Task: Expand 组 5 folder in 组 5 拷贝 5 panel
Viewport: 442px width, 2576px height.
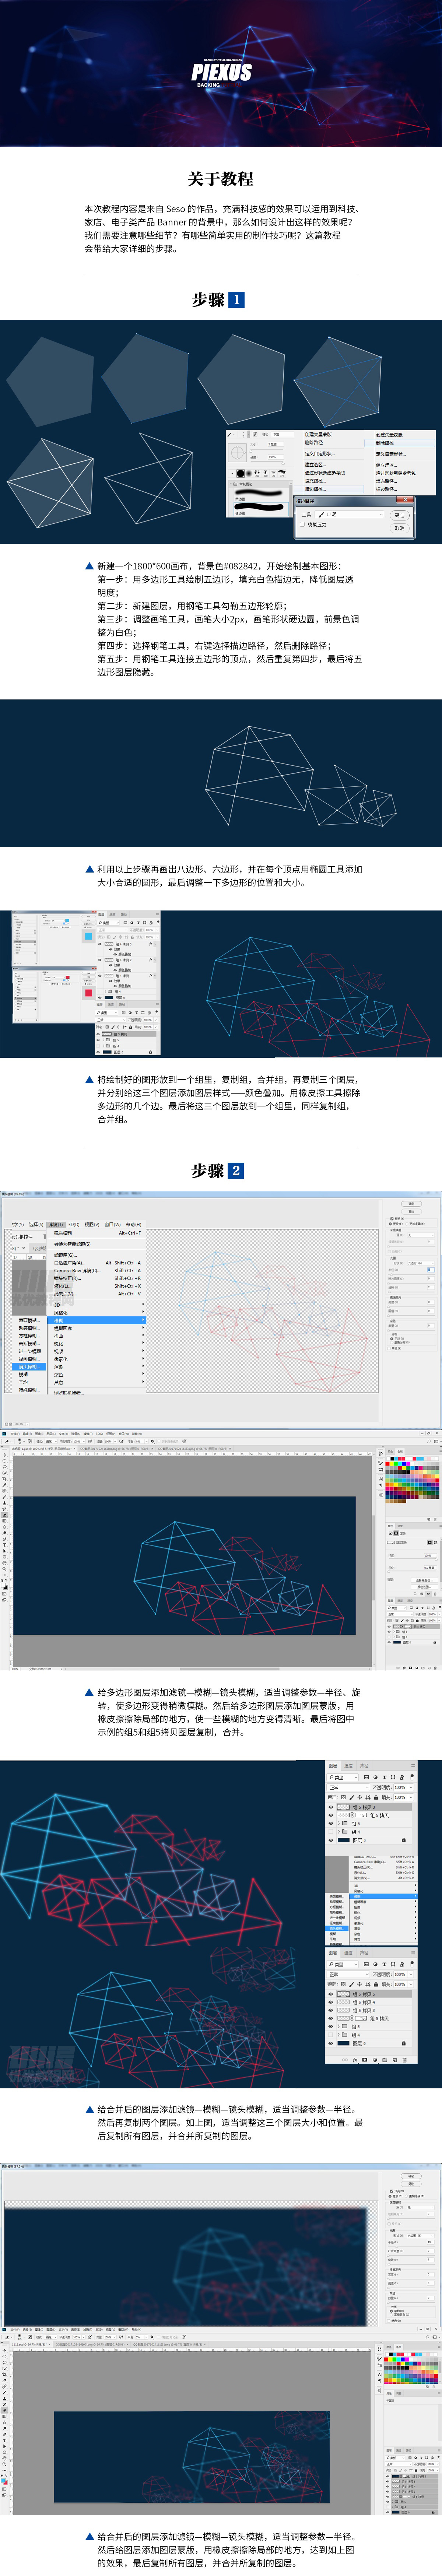Action: point(339,2027)
